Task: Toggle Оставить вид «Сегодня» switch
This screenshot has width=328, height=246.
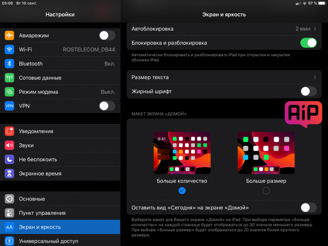Action: coord(308,208)
